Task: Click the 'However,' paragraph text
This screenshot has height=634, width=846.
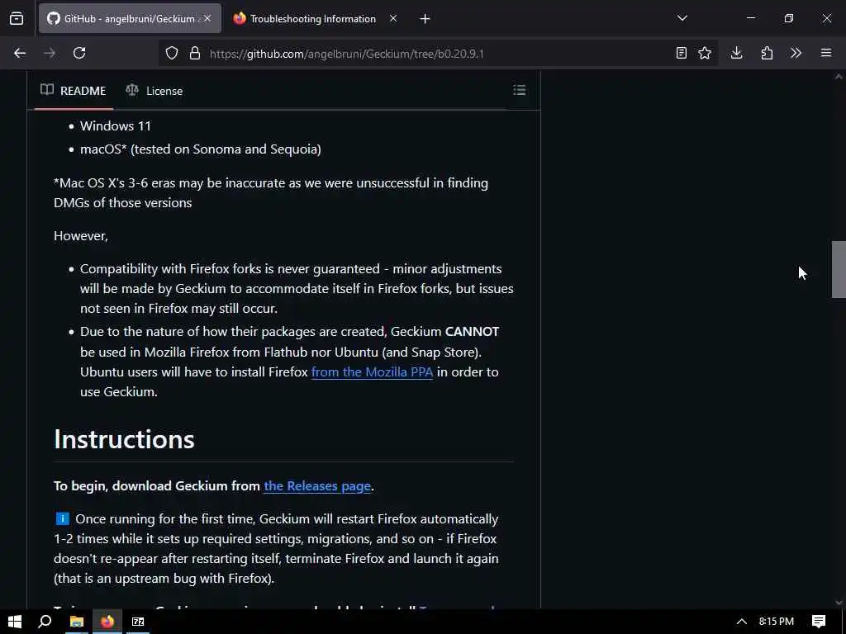Action: tap(80, 236)
